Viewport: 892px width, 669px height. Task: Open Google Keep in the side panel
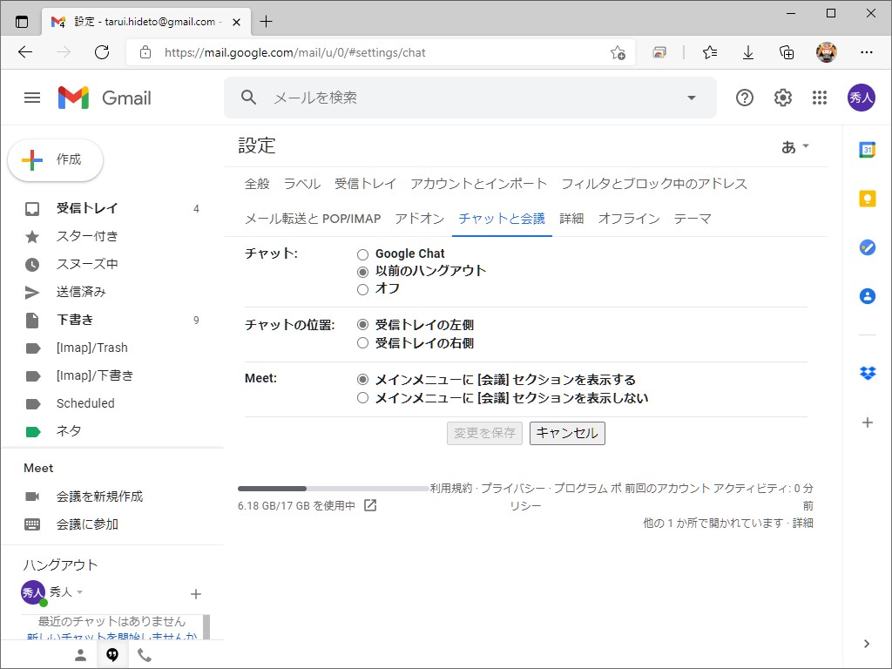pyautogui.click(x=867, y=198)
